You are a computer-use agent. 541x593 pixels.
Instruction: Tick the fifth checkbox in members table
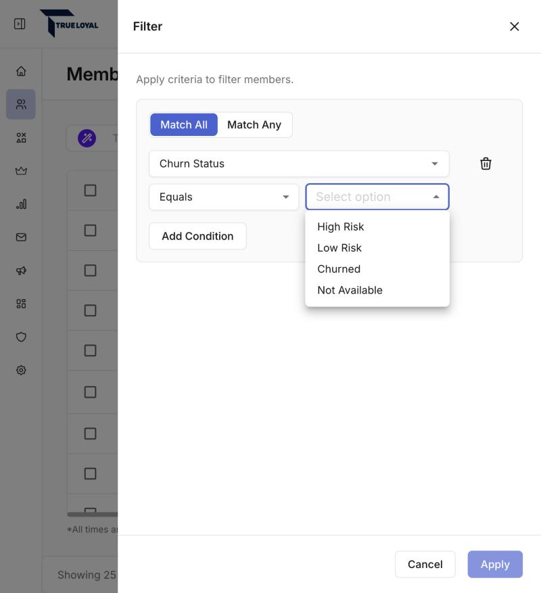pyautogui.click(x=90, y=350)
